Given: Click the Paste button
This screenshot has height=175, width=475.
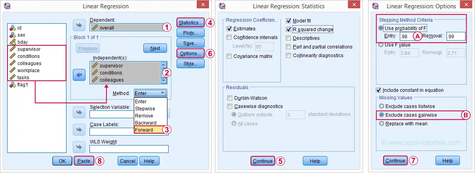Looking at the screenshot, I should (84, 161).
